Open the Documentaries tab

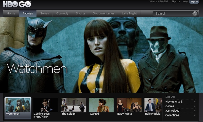[103, 13]
